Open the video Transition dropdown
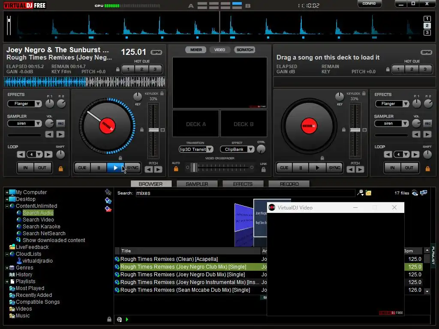The image size is (439, 329). click(x=209, y=150)
